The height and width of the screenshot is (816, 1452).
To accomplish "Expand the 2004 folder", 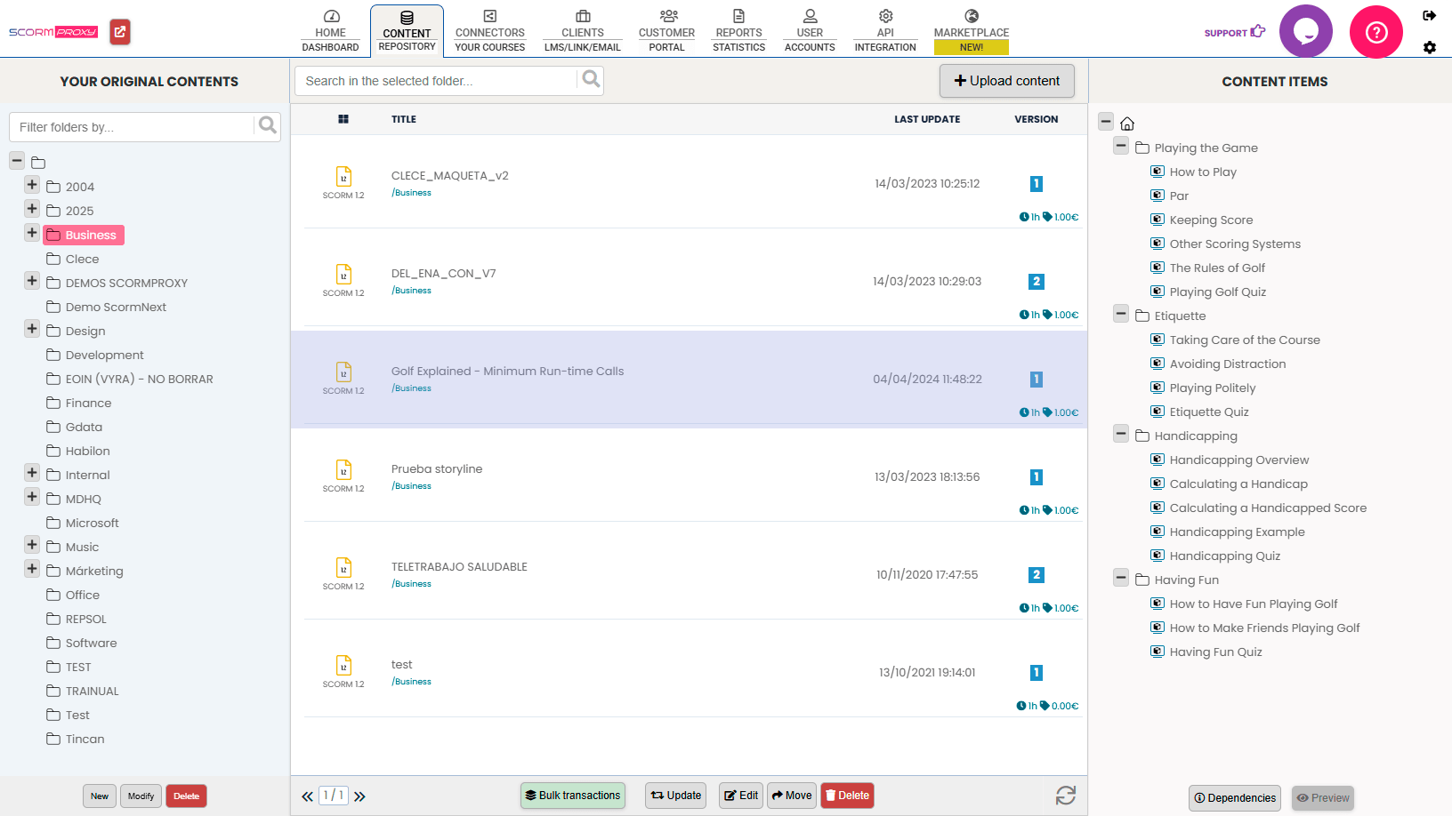I will click(x=32, y=185).
